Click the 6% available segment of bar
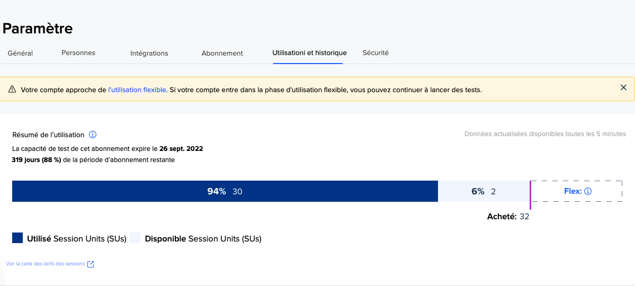 484,191
